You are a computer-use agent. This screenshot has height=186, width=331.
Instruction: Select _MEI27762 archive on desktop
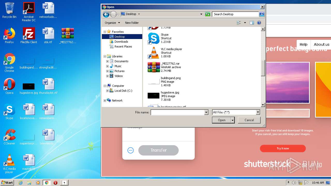pos(68,36)
